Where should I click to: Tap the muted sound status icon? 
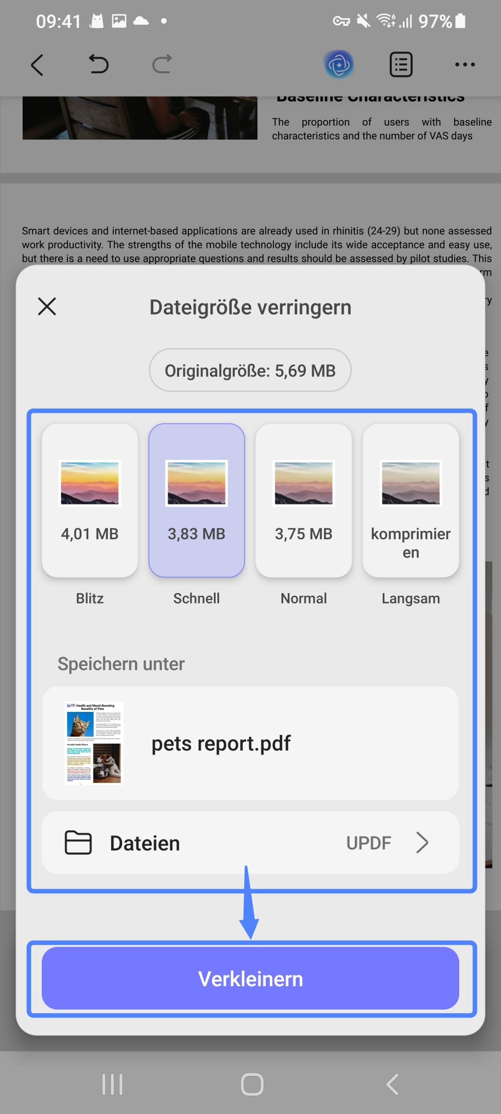pyautogui.click(x=363, y=21)
